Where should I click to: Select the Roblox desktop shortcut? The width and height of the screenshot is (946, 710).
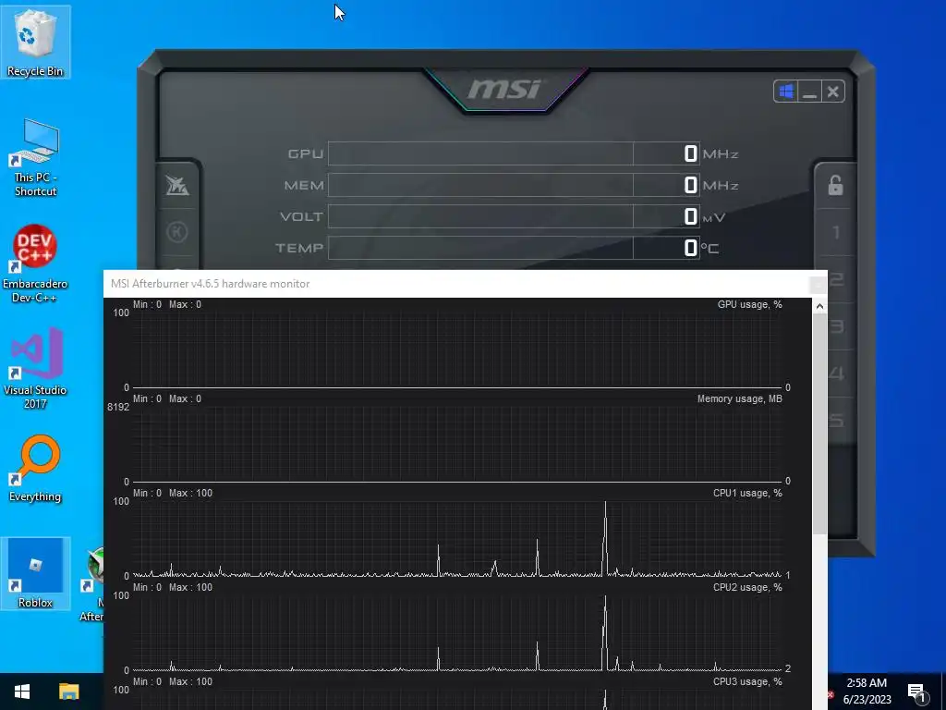(x=35, y=573)
